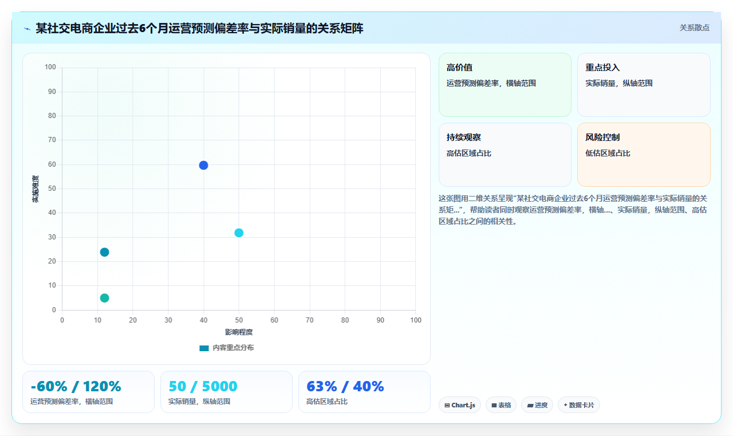Click the 表格 tag
Image resolution: width=733 pixels, height=436 pixels.
pos(501,405)
